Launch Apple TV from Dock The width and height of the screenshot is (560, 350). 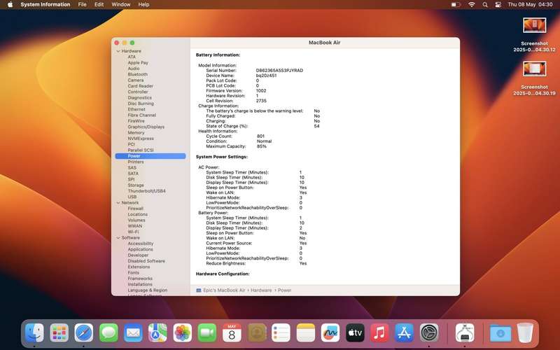[x=355, y=333]
